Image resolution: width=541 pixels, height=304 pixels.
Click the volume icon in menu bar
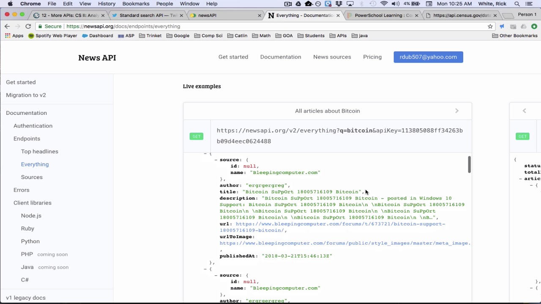395,4
